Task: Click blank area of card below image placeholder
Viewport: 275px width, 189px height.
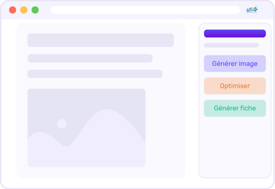Action: coord(101,172)
